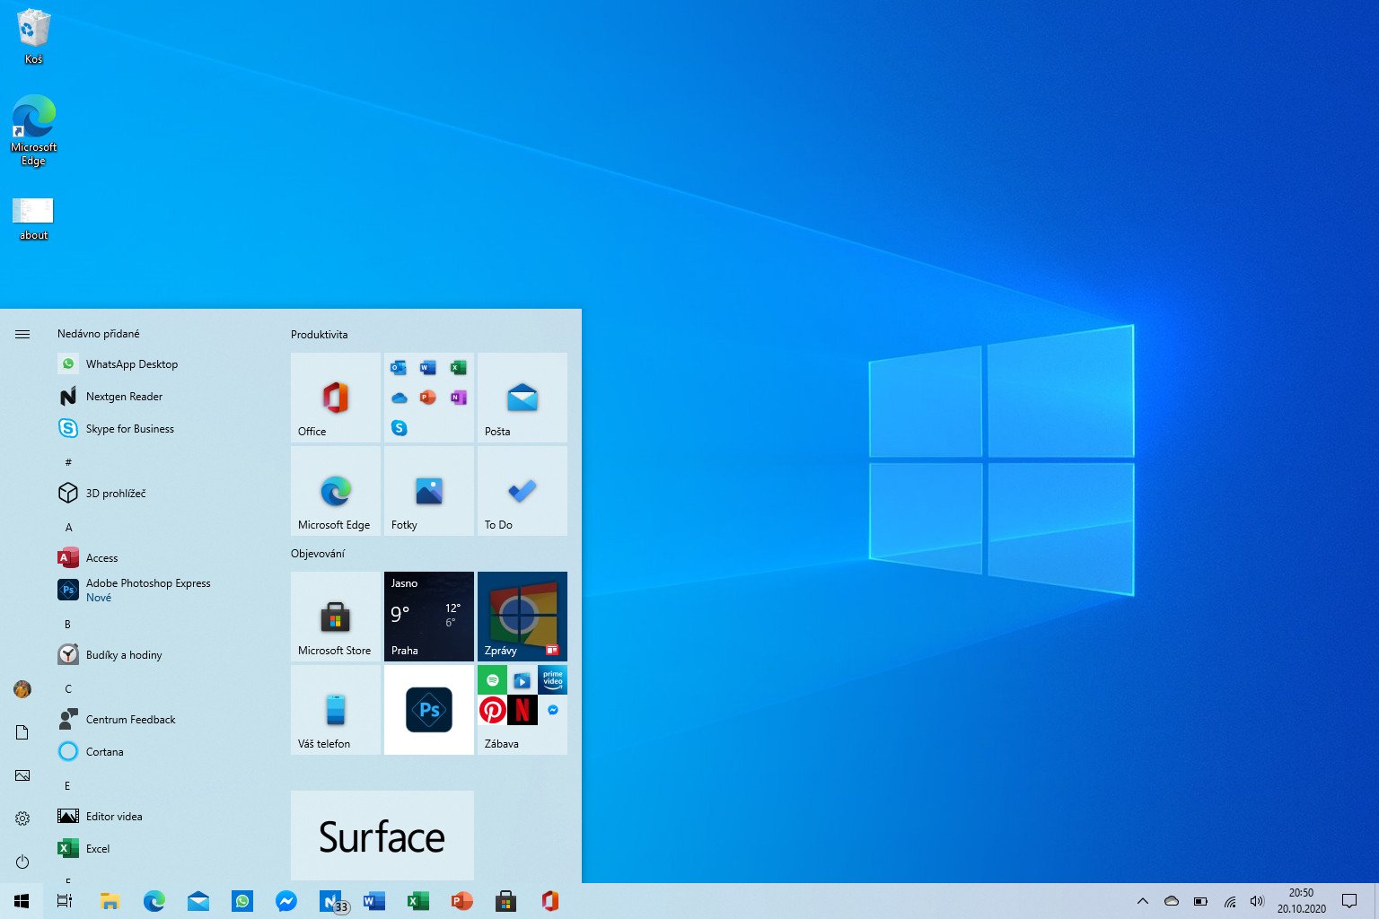Open Settings gear in Start sidebar

(22, 818)
